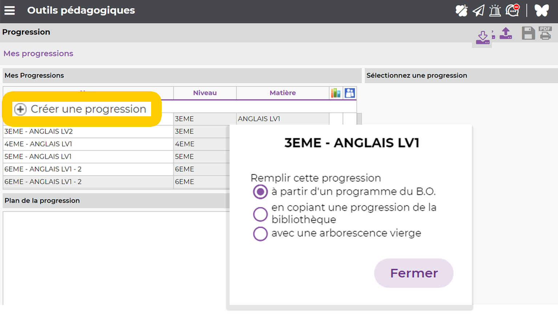Click the 3EME cell beside ANGLAIS LV1
This screenshot has width=558, height=314.
coord(205,119)
